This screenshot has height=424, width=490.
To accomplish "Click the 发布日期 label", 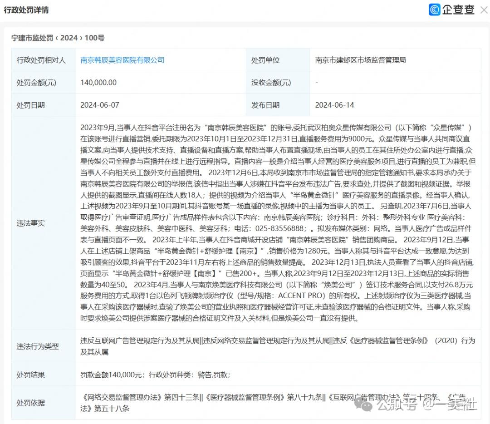I will (265, 105).
